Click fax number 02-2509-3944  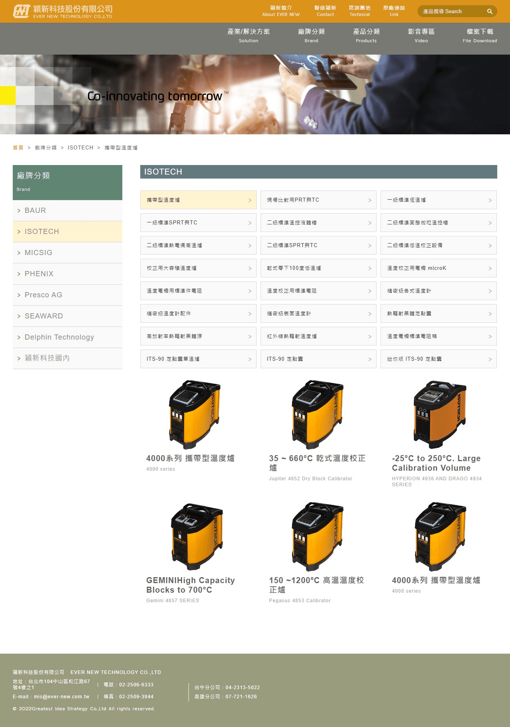click(x=136, y=697)
